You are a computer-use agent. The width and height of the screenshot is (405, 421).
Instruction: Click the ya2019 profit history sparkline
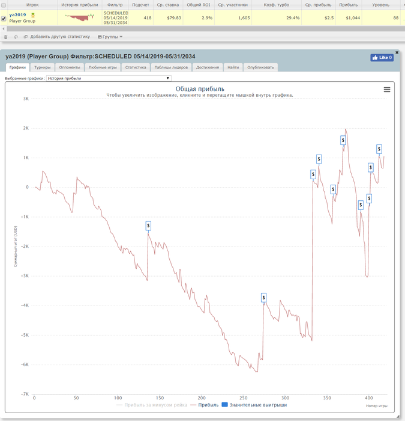pyautogui.click(x=80, y=17)
